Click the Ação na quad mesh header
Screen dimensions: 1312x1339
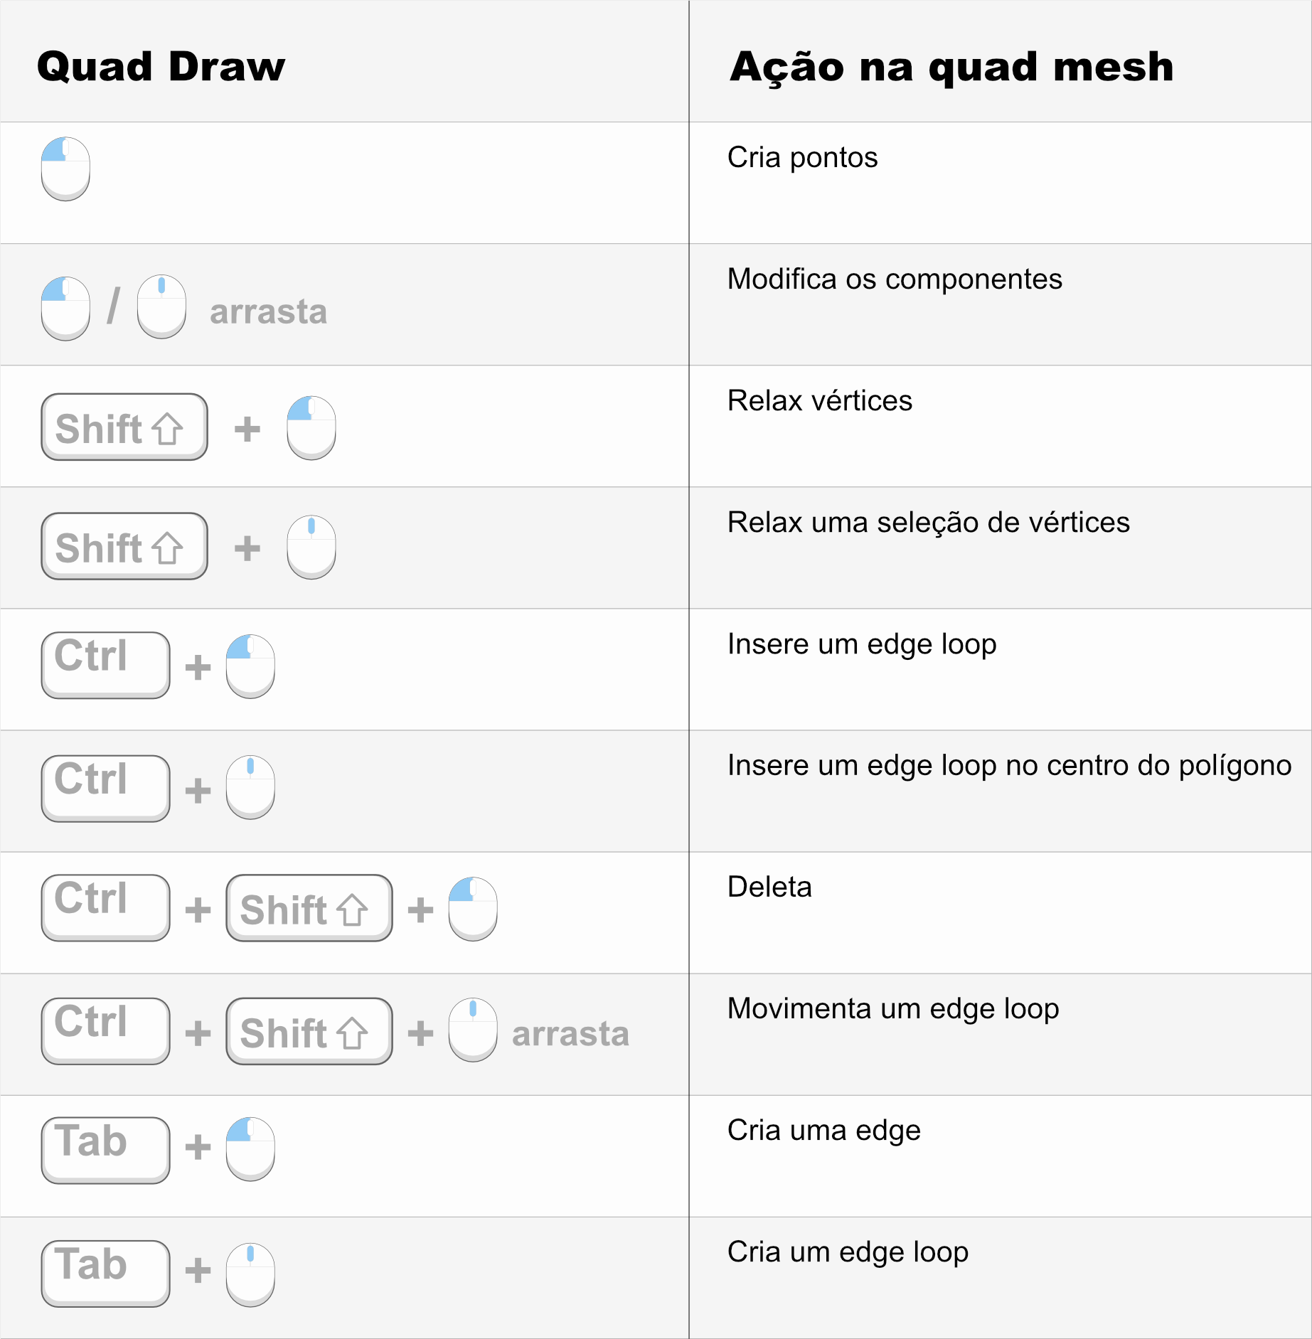pyautogui.click(x=951, y=67)
